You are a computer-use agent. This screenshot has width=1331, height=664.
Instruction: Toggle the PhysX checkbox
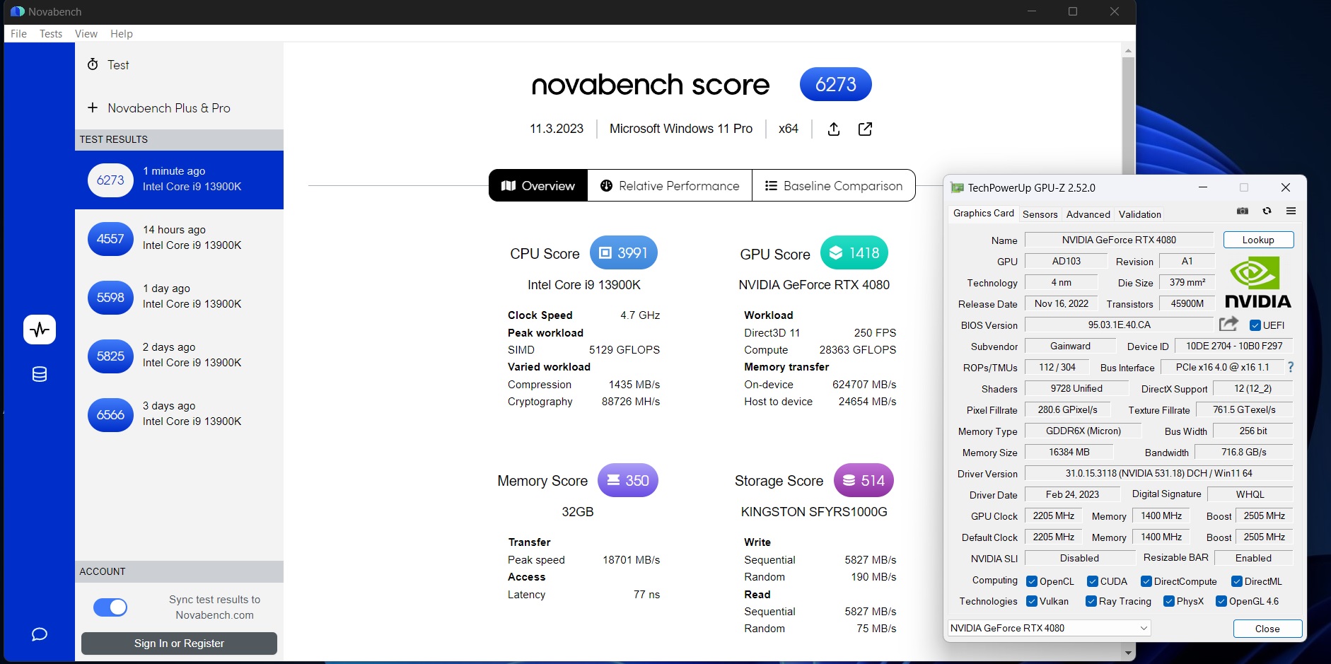coord(1169,601)
